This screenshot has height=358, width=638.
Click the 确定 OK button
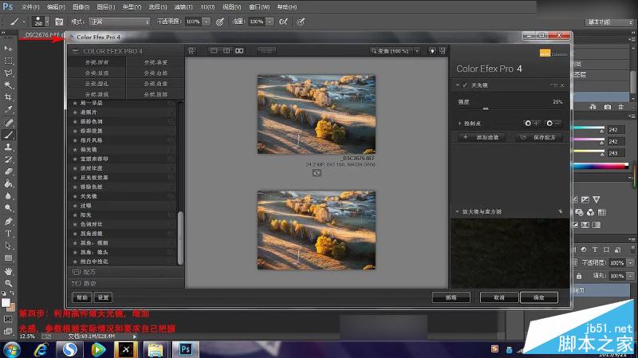[x=539, y=297]
